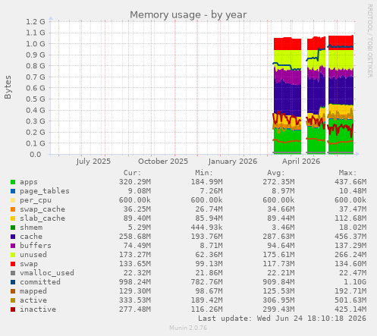
Task: Click the gray vmalloc_used legend swatch
Action: (13, 273)
